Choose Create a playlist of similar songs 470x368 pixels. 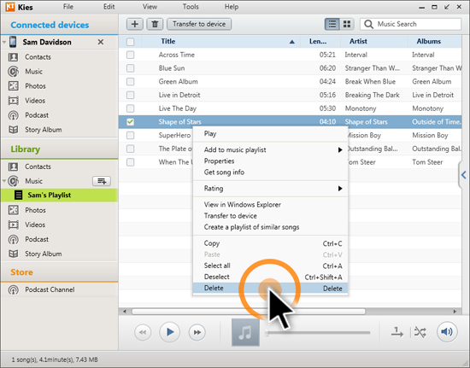(270, 227)
